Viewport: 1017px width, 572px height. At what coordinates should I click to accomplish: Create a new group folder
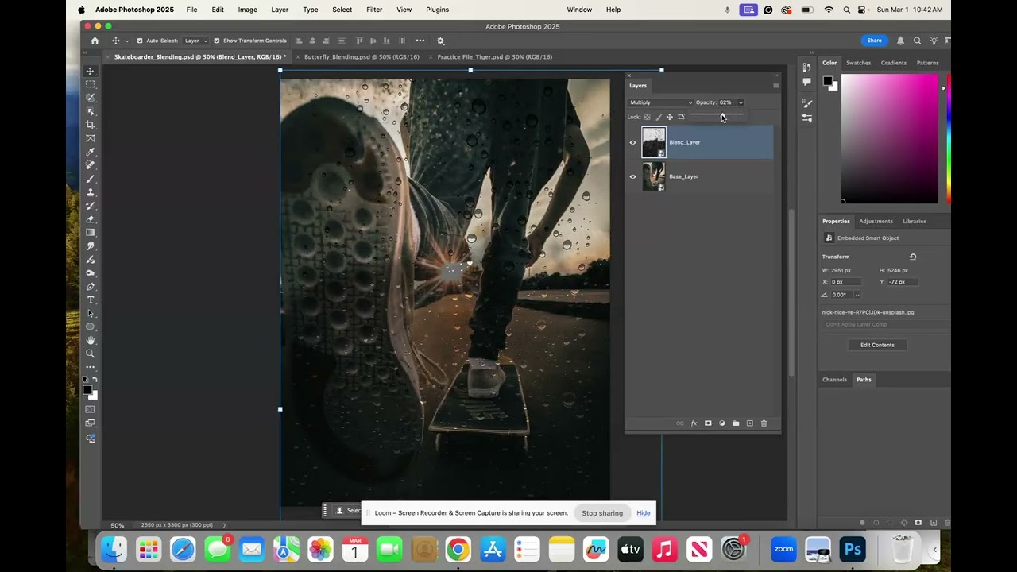click(x=736, y=423)
